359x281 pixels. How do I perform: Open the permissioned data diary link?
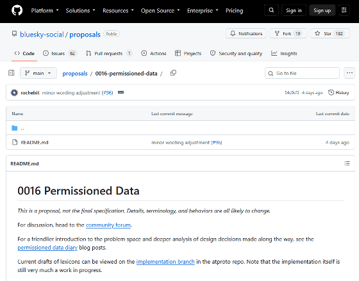point(47,247)
